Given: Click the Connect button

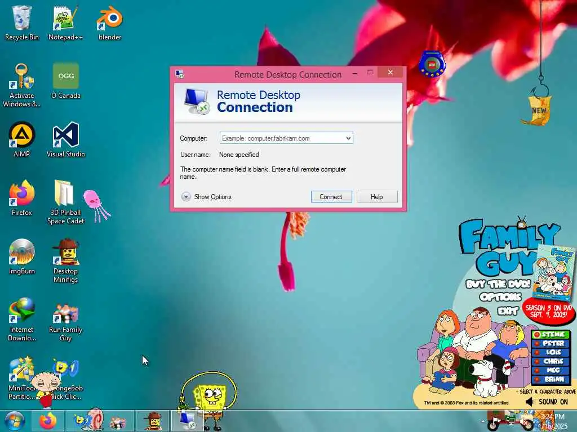Looking at the screenshot, I should tap(331, 196).
